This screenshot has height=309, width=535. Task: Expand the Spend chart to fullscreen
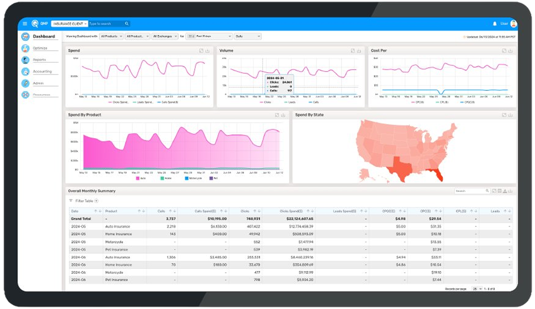click(201, 50)
